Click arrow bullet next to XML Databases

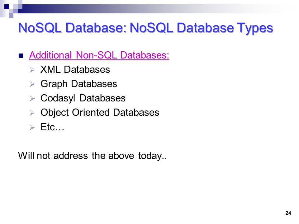click(x=32, y=70)
